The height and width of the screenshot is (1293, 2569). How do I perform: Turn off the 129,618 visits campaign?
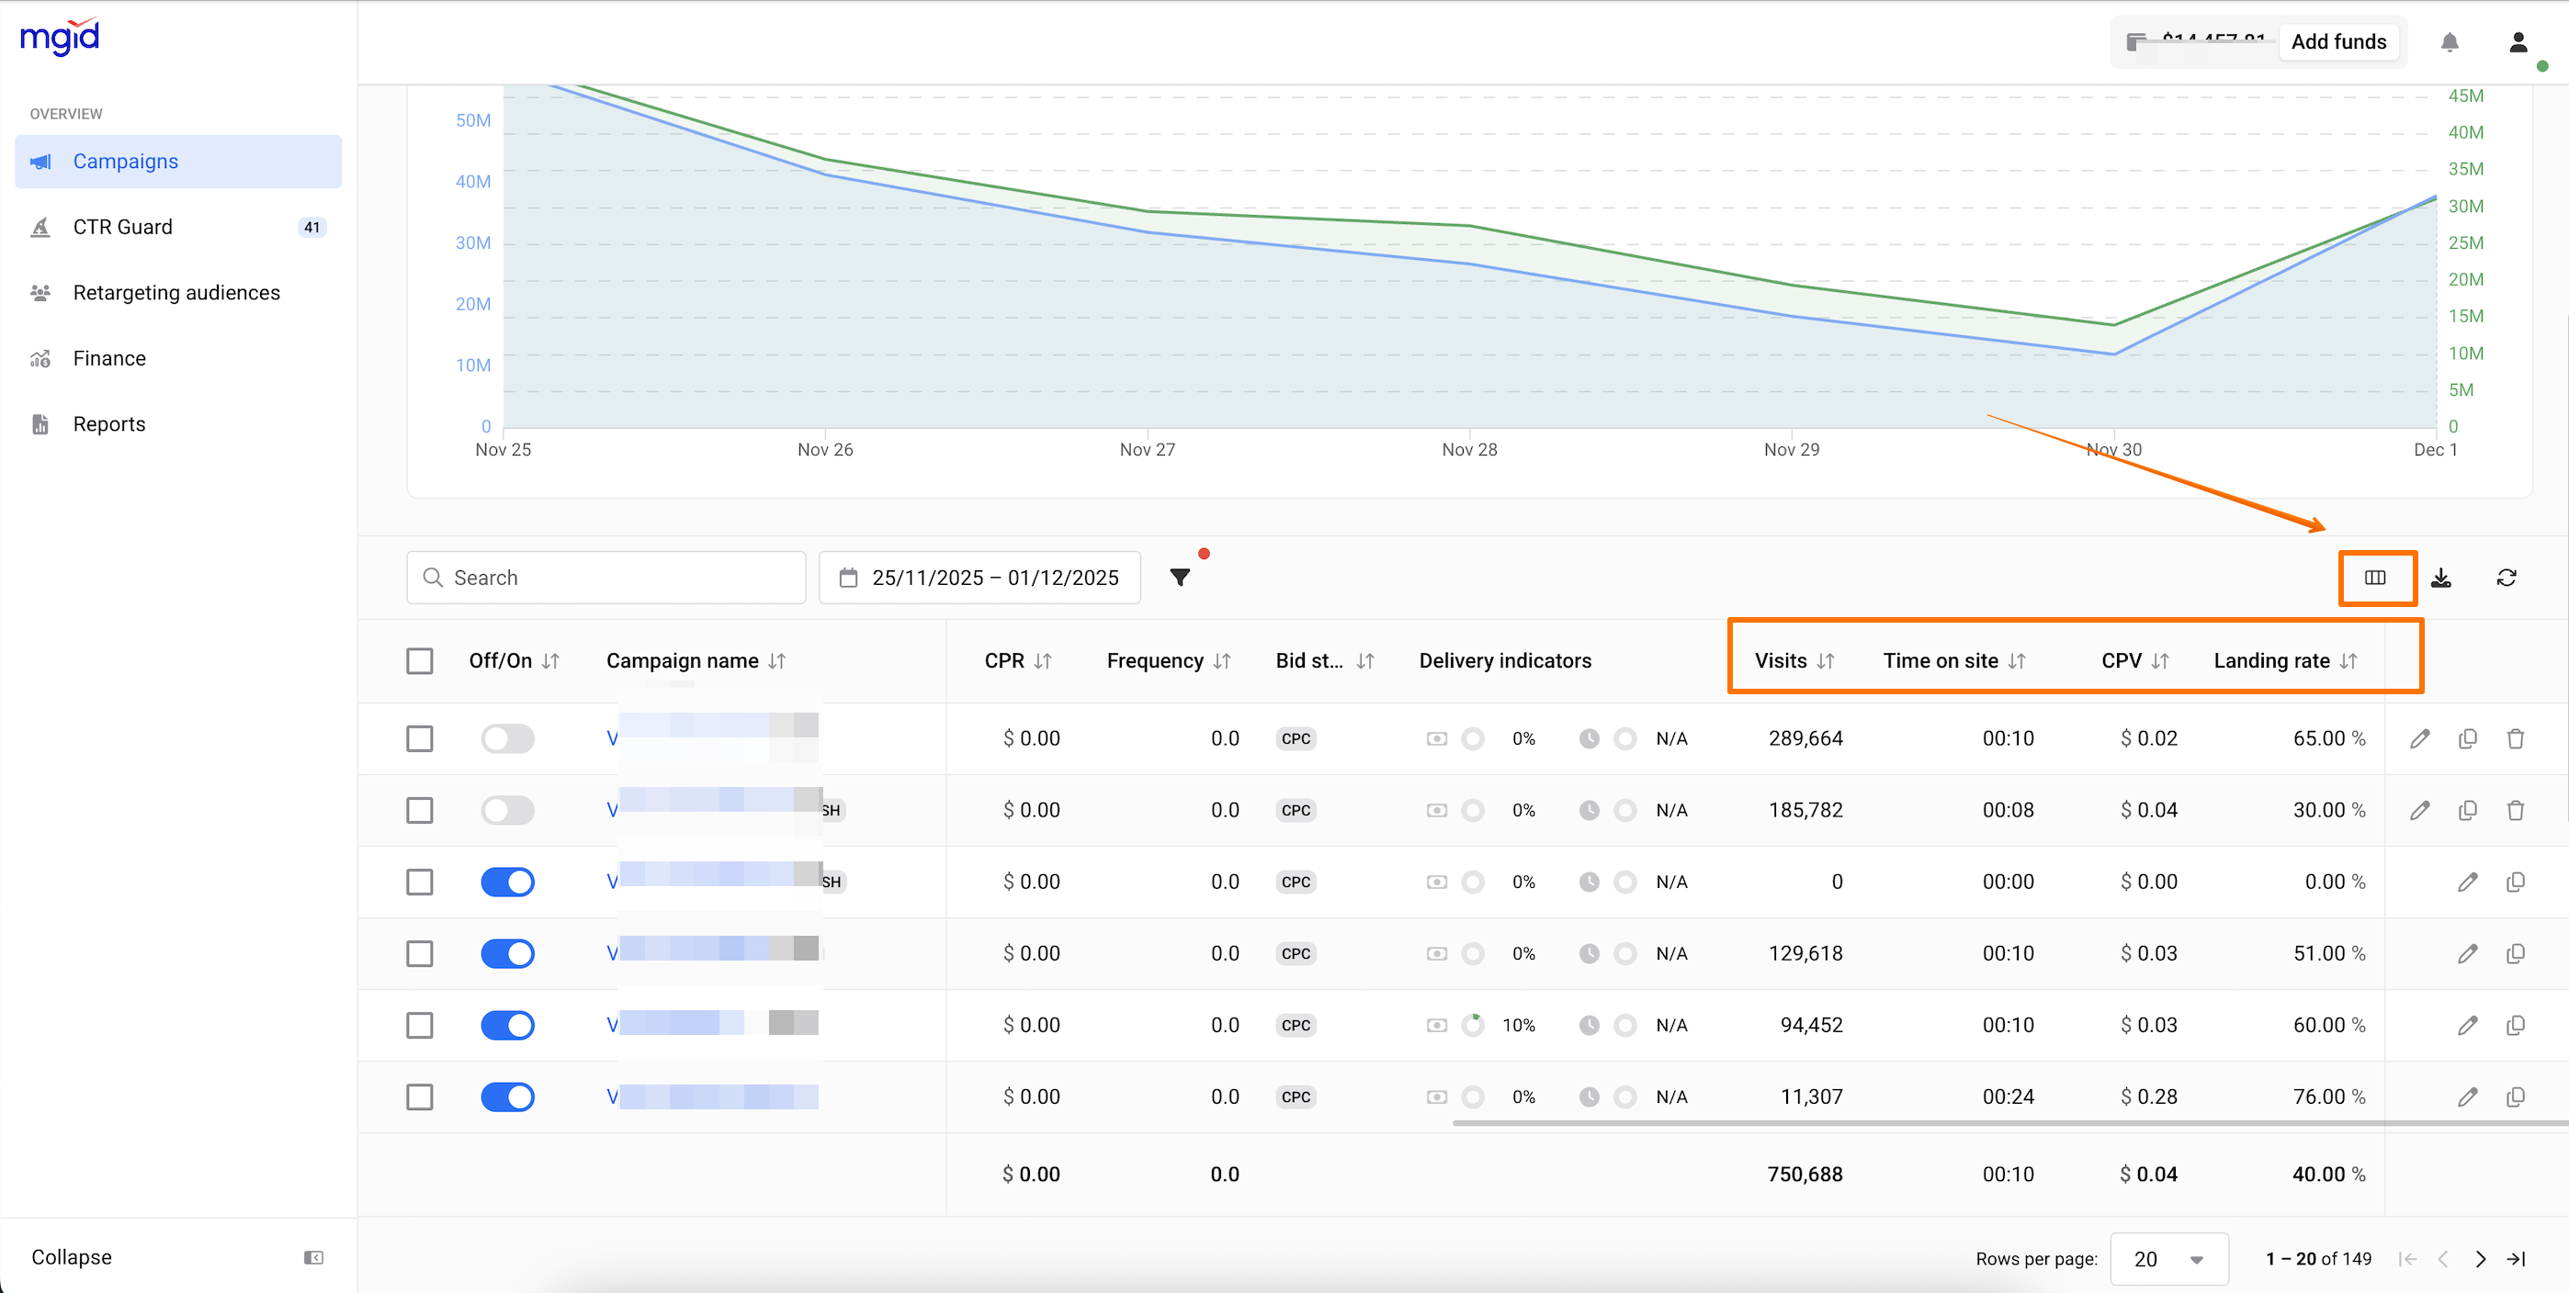coord(507,954)
